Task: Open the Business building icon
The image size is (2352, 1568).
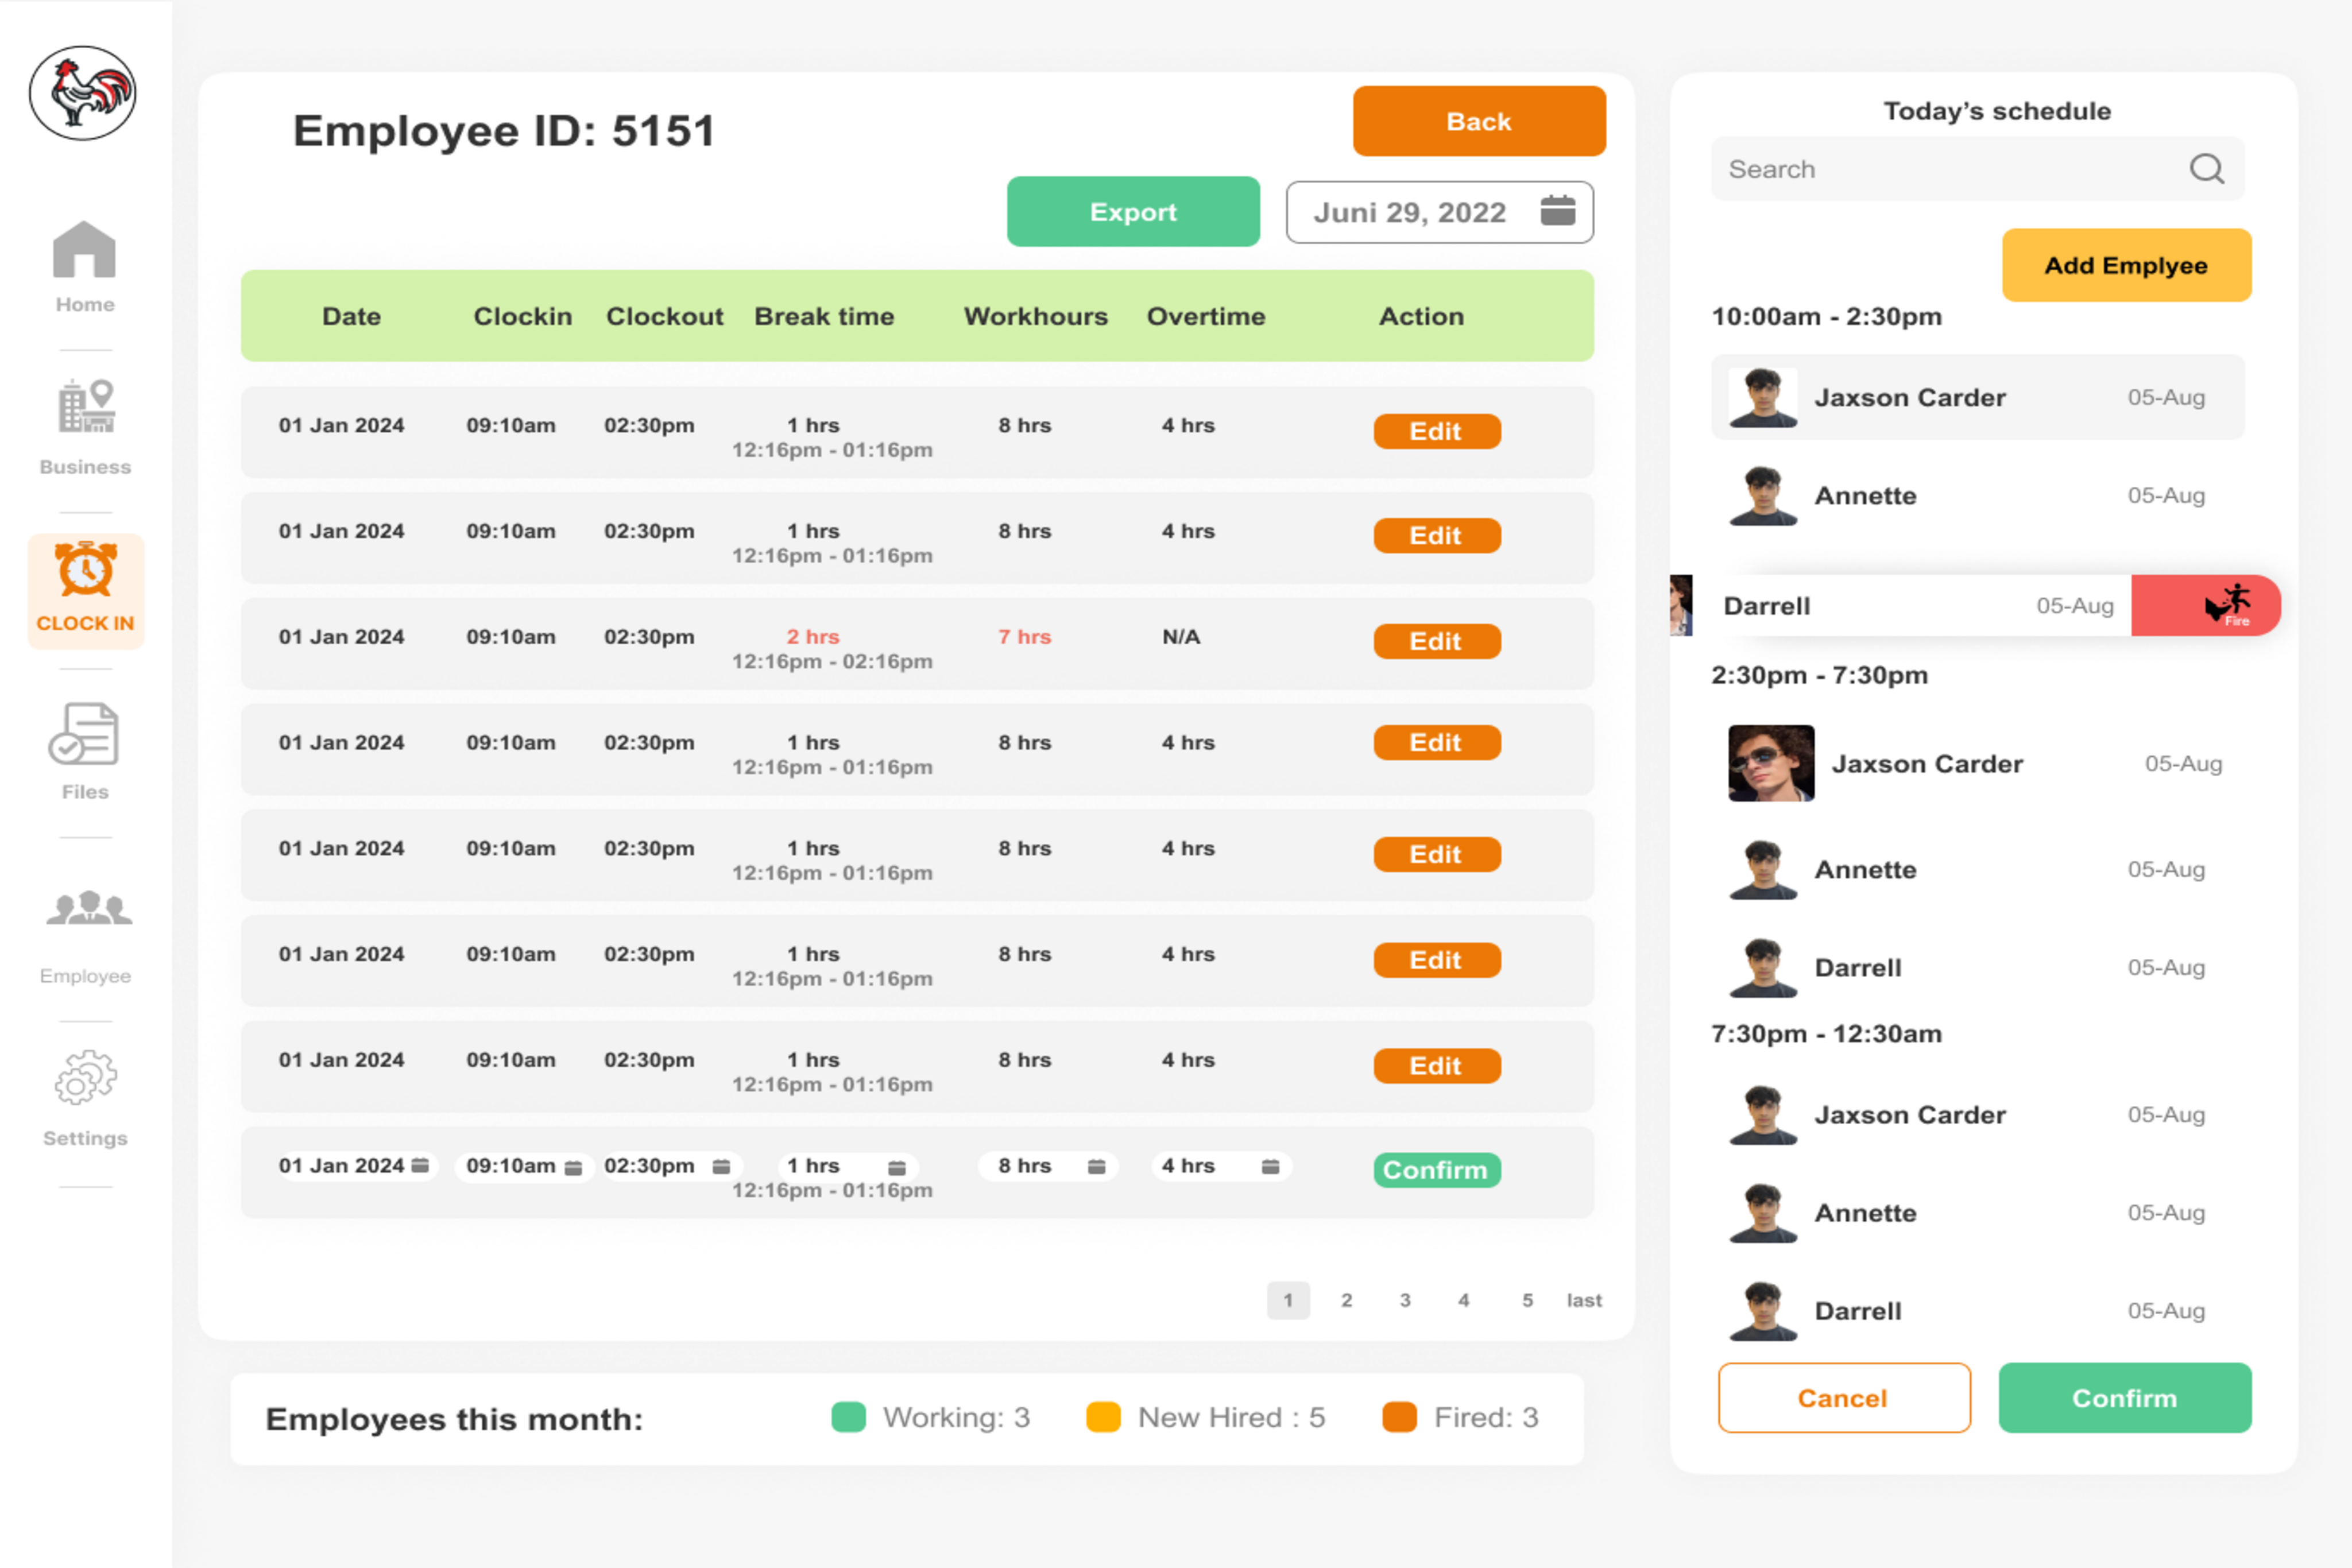Action: pyautogui.click(x=85, y=407)
